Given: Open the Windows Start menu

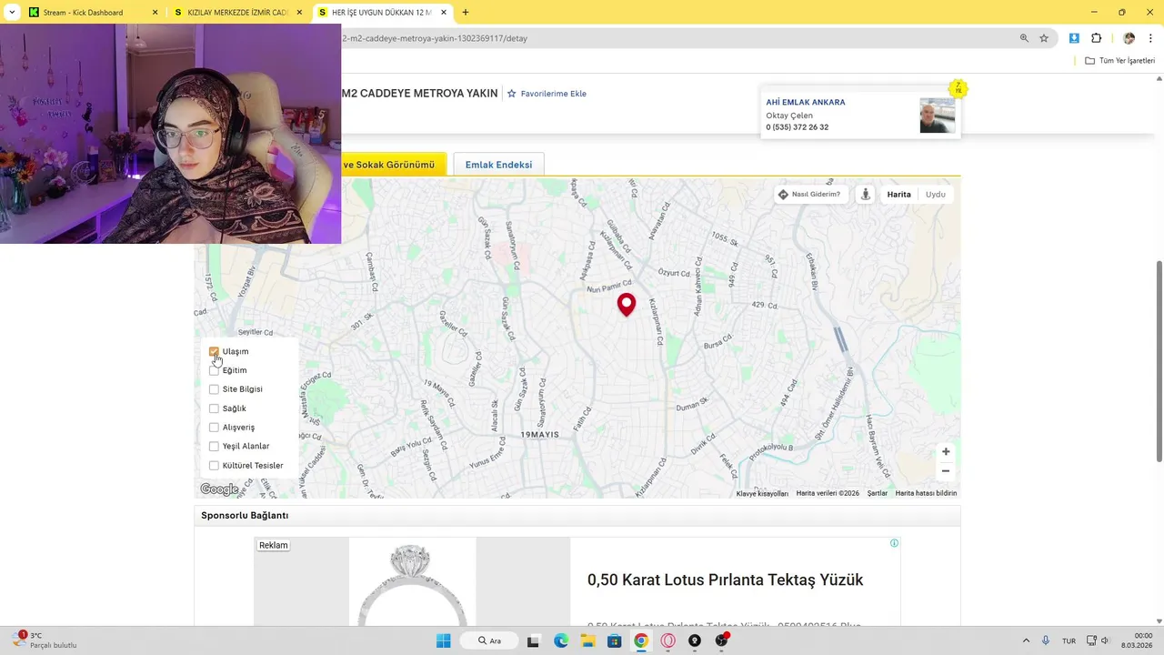Looking at the screenshot, I should (443, 640).
